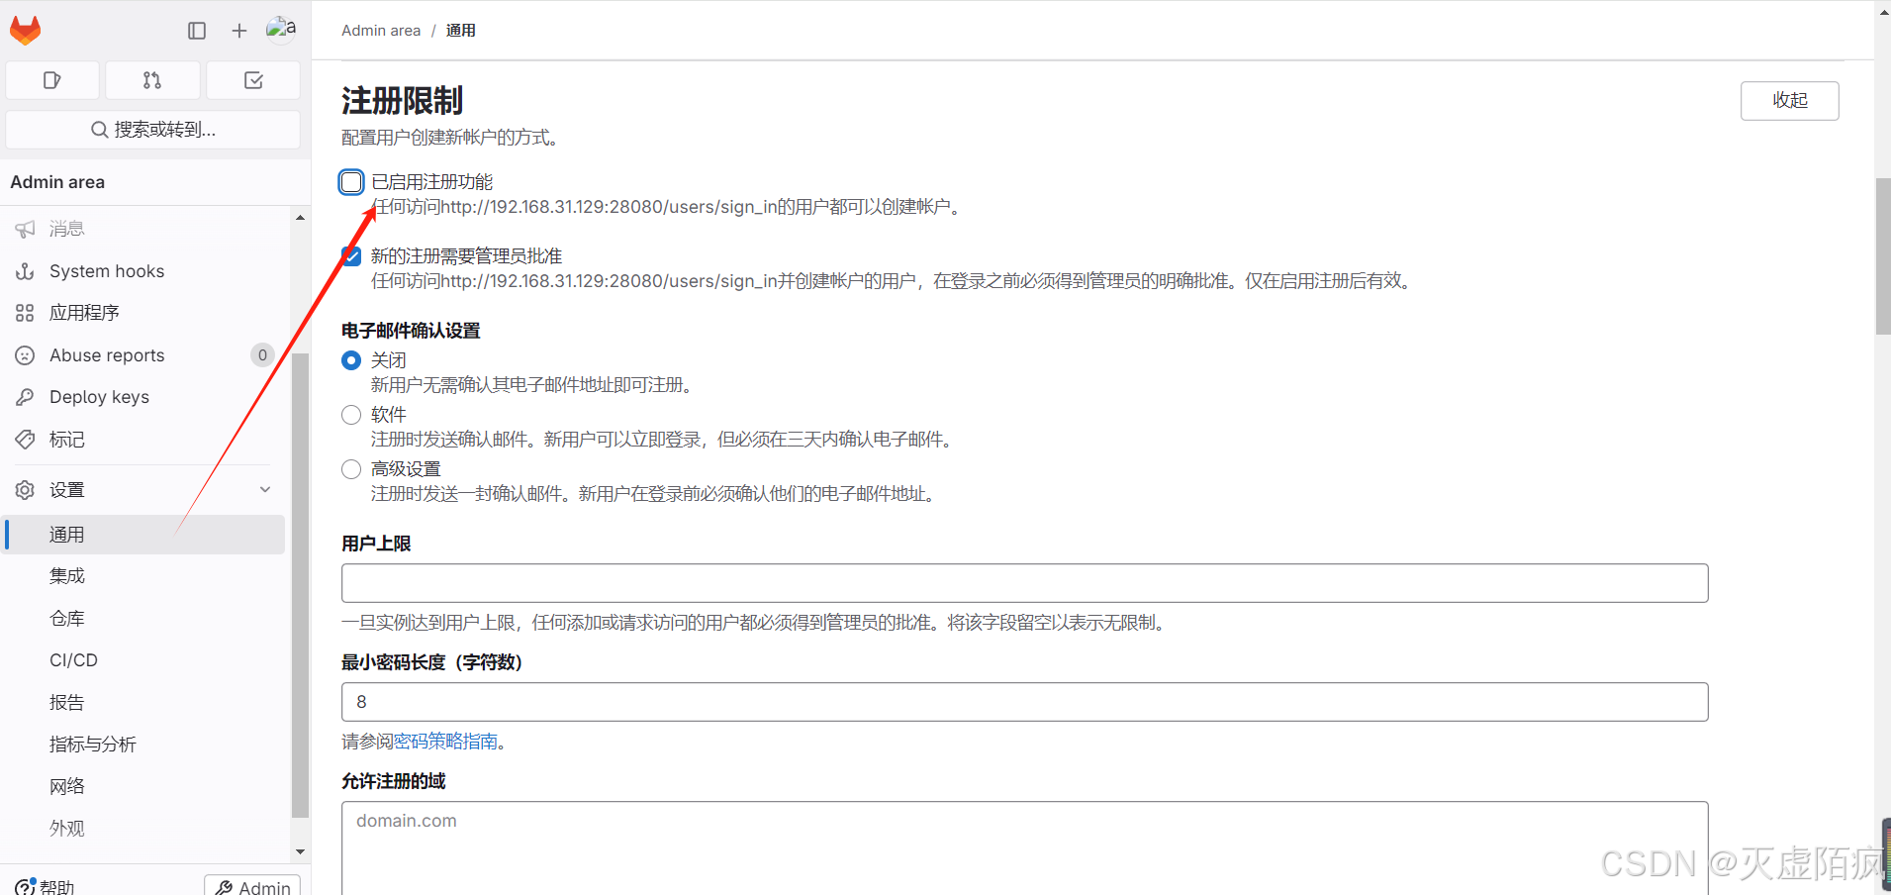Click the System hooks icon
Viewport: 1891px width, 895px height.
26,271
